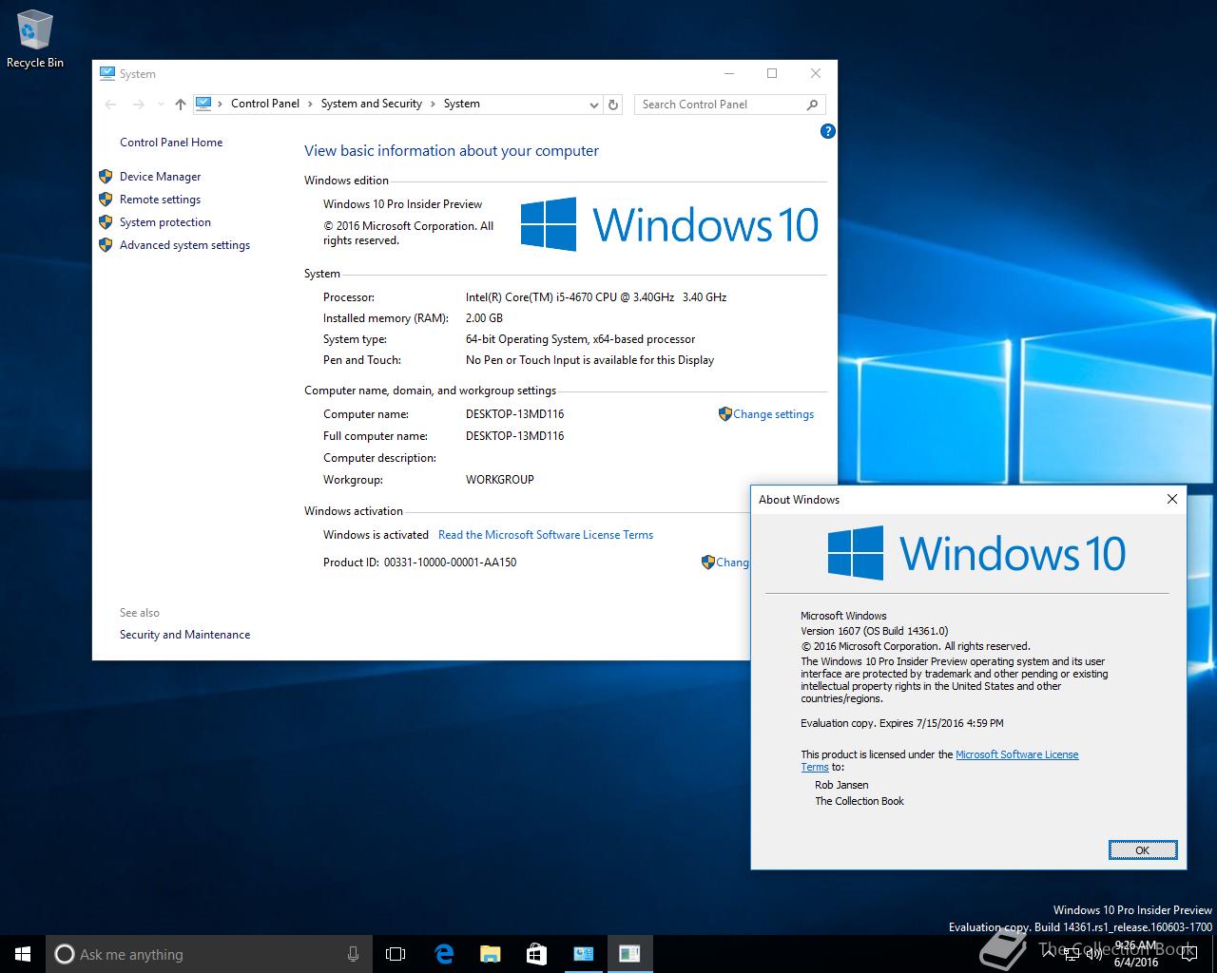The image size is (1217, 973).
Task: Click the Rob Jansen licensee name
Action: (841, 785)
